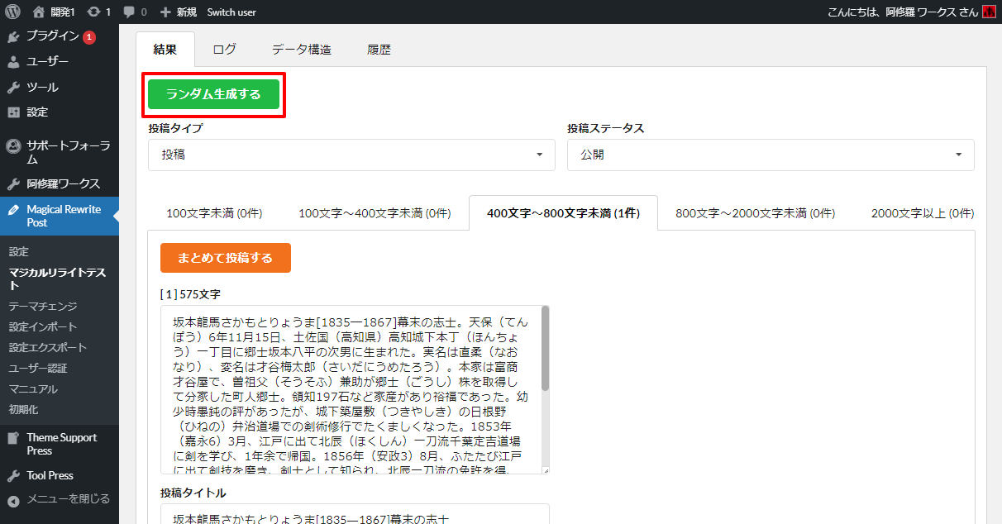
Task: Switch to the データ構造 tab
Action: [302, 50]
